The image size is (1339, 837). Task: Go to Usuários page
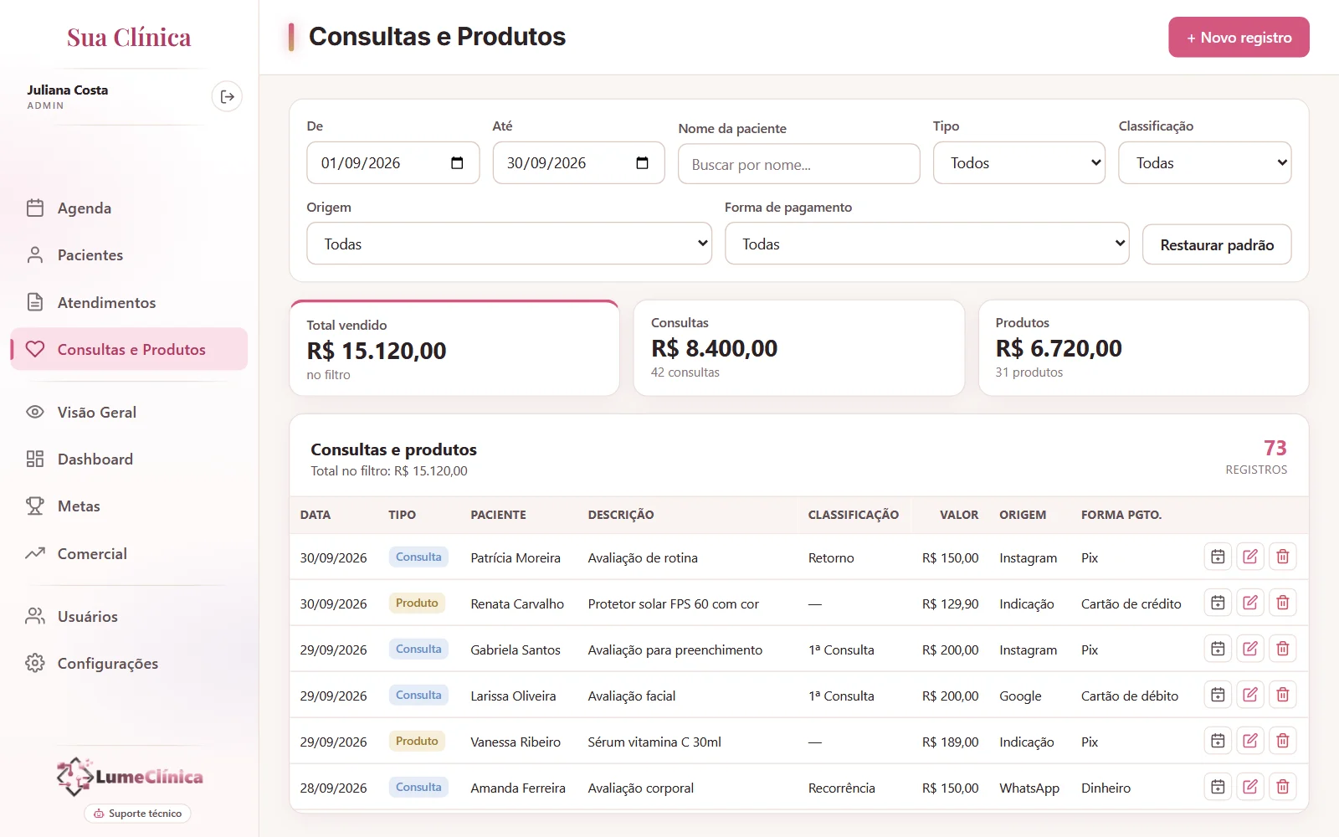coord(129,616)
